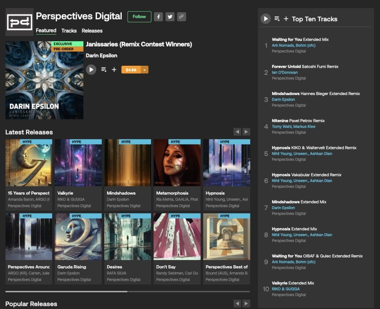Add Janissaries release to playlist with plus icon
The width and height of the screenshot is (380, 309).
114,69
